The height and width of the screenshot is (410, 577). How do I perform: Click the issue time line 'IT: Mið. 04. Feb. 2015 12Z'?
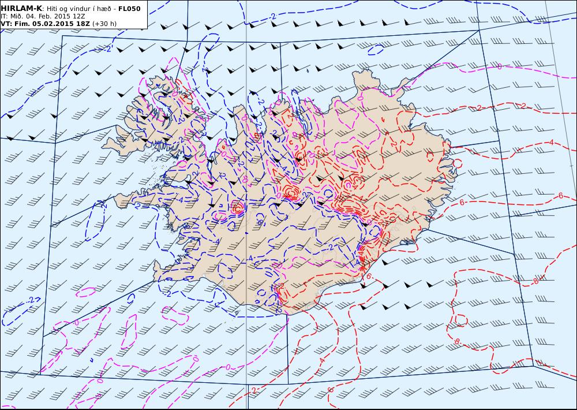pos(44,17)
